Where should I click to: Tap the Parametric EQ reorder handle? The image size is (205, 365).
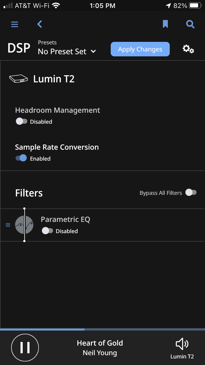8,225
